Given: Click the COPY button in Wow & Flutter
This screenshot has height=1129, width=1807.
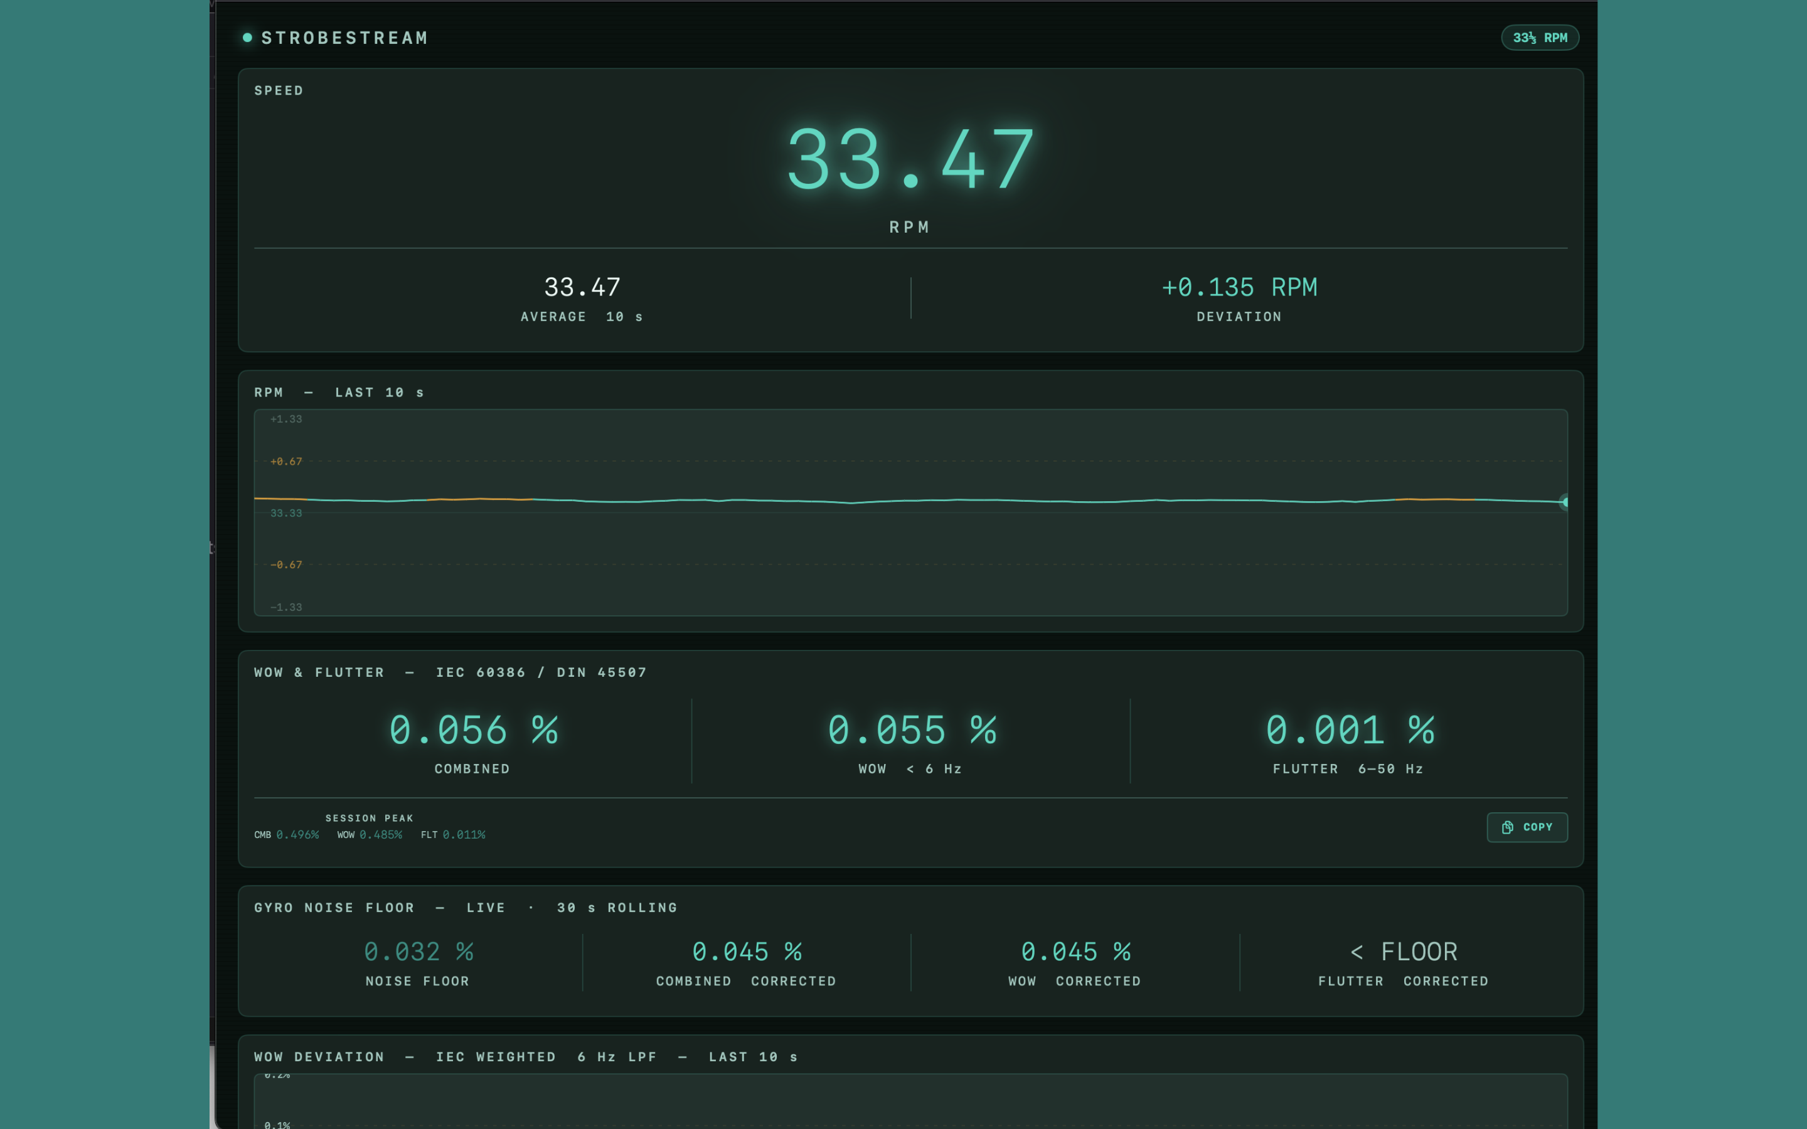Looking at the screenshot, I should [x=1527, y=827].
